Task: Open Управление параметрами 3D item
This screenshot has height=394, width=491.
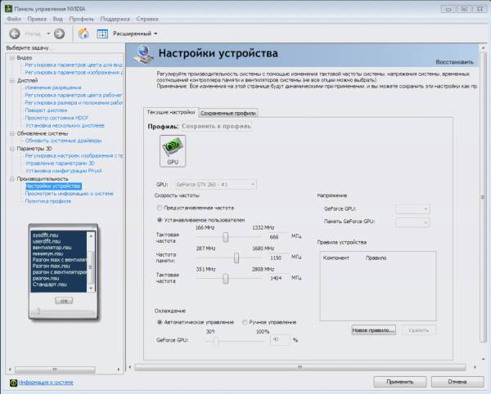Action: click(x=60, y=163)
